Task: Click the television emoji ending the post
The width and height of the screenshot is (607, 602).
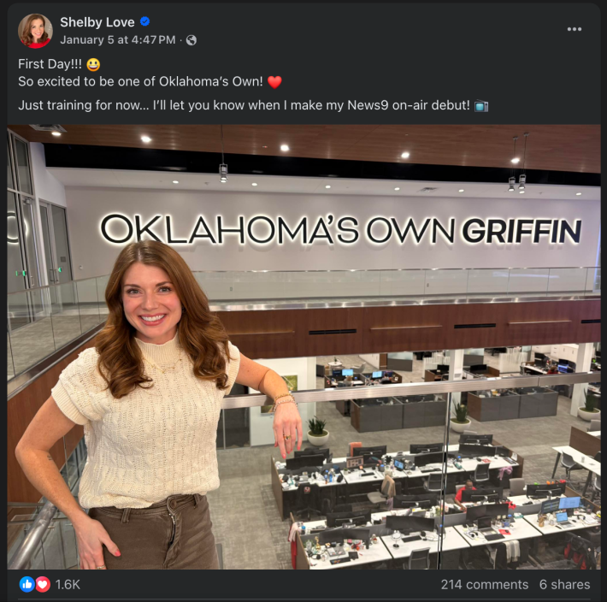Action: pyautogui.click(x=481, y=106)
